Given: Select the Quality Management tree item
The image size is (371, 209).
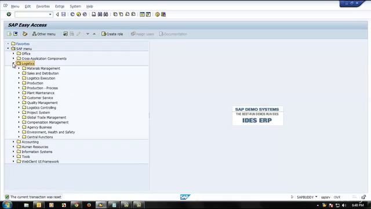Looking at the screenshot, I should [x=42, y=103].
